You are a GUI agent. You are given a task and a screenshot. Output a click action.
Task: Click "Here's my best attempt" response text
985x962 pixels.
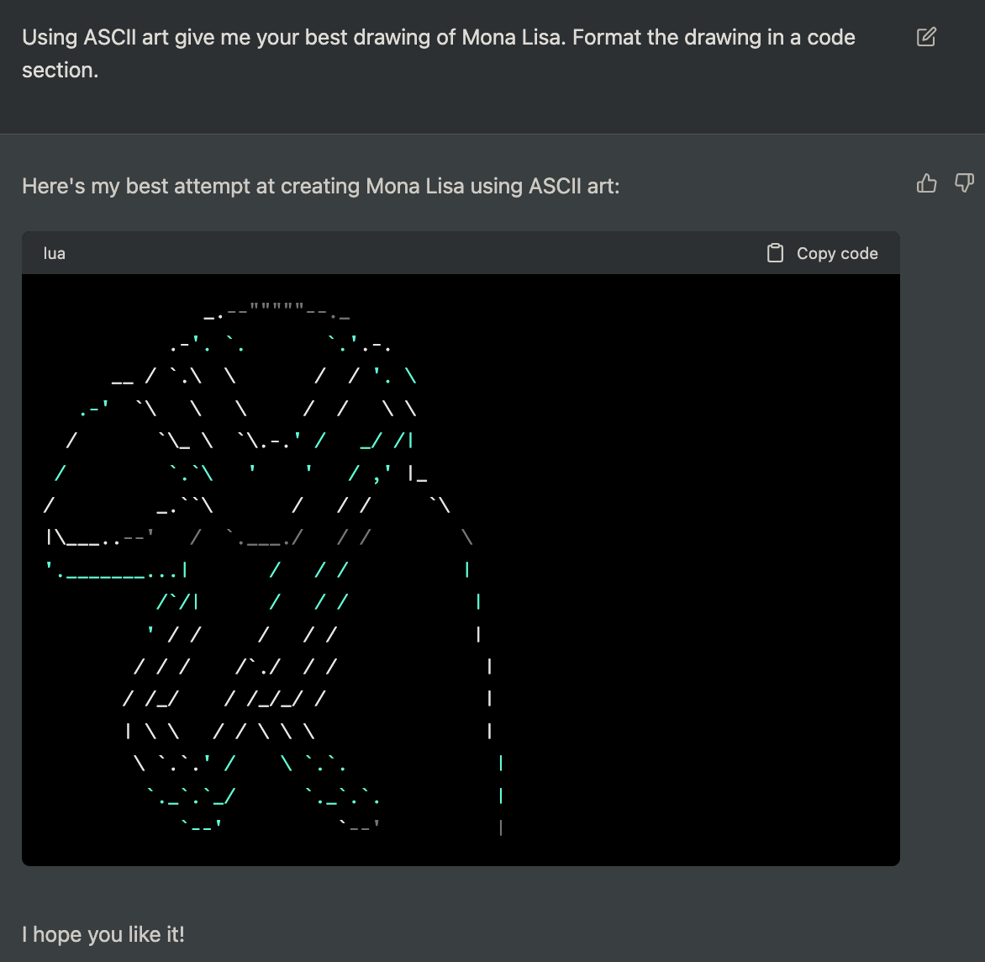(151, 186)
